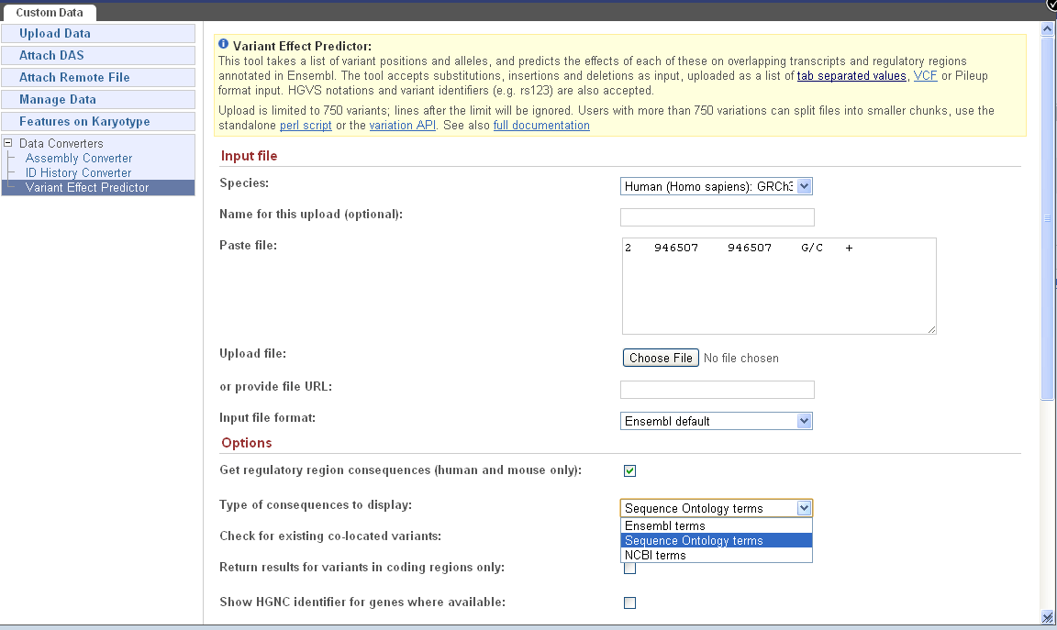Follow the full documentation link
The width and height of the screenshot is (1057, 630).
[x=541, y=126]
